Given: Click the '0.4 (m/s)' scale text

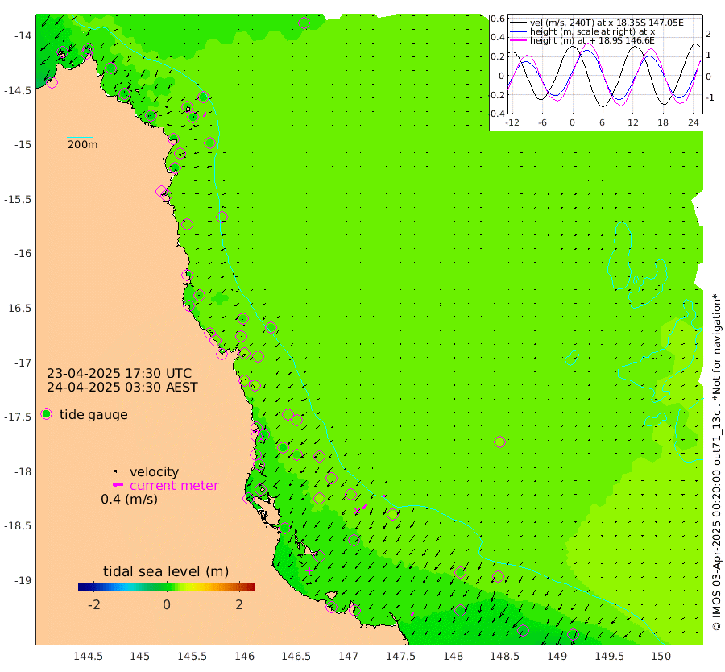Looking at the screenshot, I should (x=129, y=499).
